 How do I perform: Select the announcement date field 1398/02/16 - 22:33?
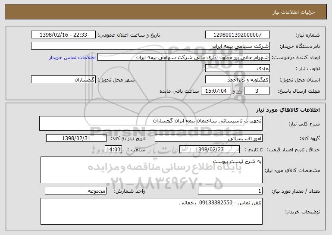point(63,35)
